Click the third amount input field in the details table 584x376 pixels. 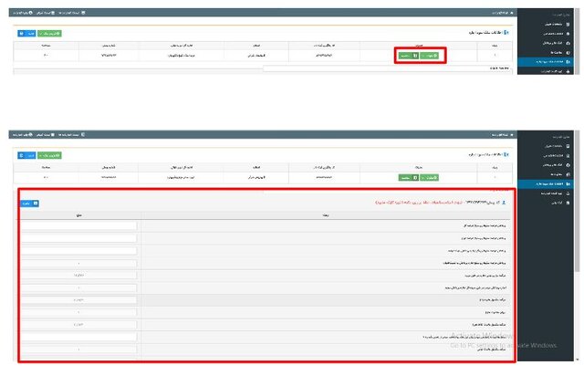pos(78,251)
